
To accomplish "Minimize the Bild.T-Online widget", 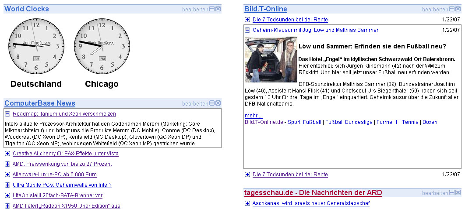I will 452,9.
